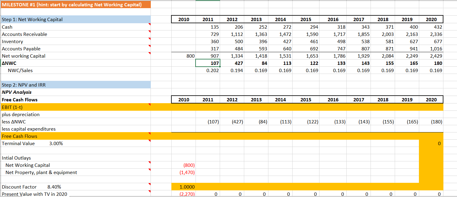
Task: Select the 2010 column header in Step 1
Action: (x=184, y=19)
